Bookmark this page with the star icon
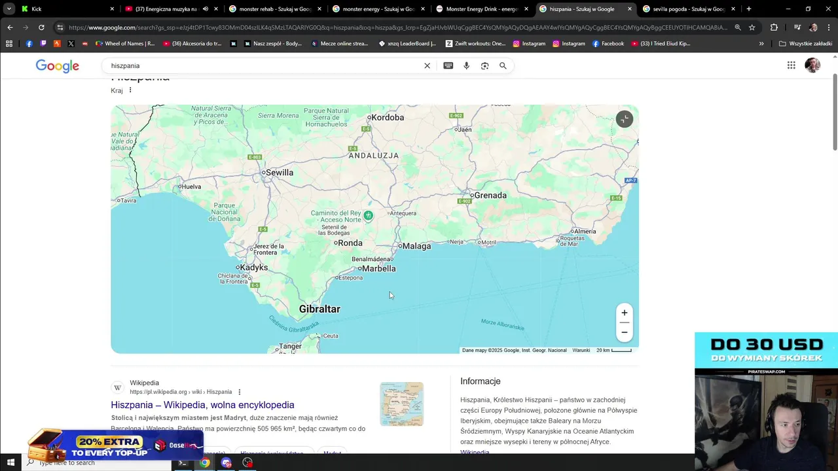Image resolution: width=838 pixels, height=471 pixels. [x=752, y=27]
